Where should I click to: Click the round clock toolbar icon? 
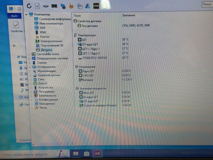coord(104,6)
